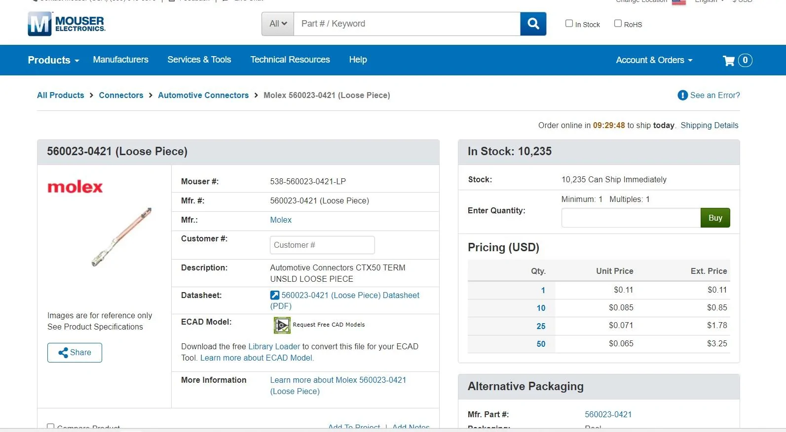
Task: Click the $0.065 unit price cell
Action: 621,344
